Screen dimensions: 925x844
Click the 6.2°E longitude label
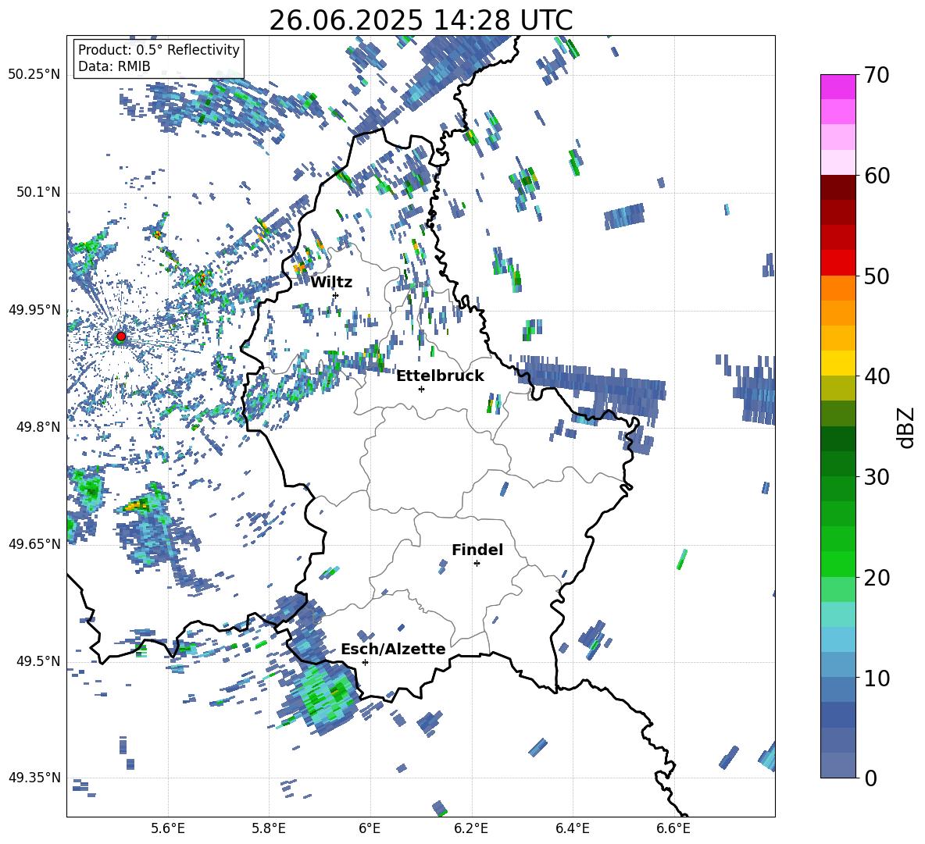[x=471, y=829]
